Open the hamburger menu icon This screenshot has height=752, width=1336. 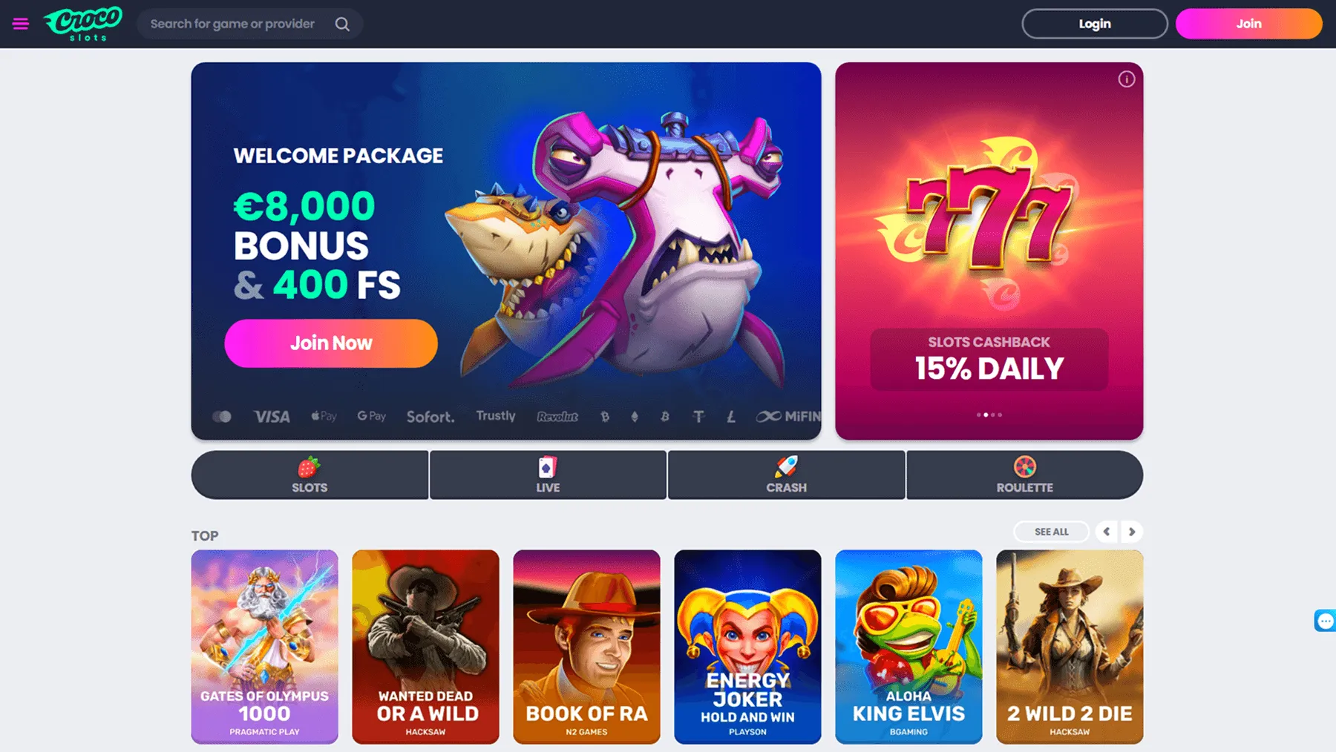(x=21, y=24)
